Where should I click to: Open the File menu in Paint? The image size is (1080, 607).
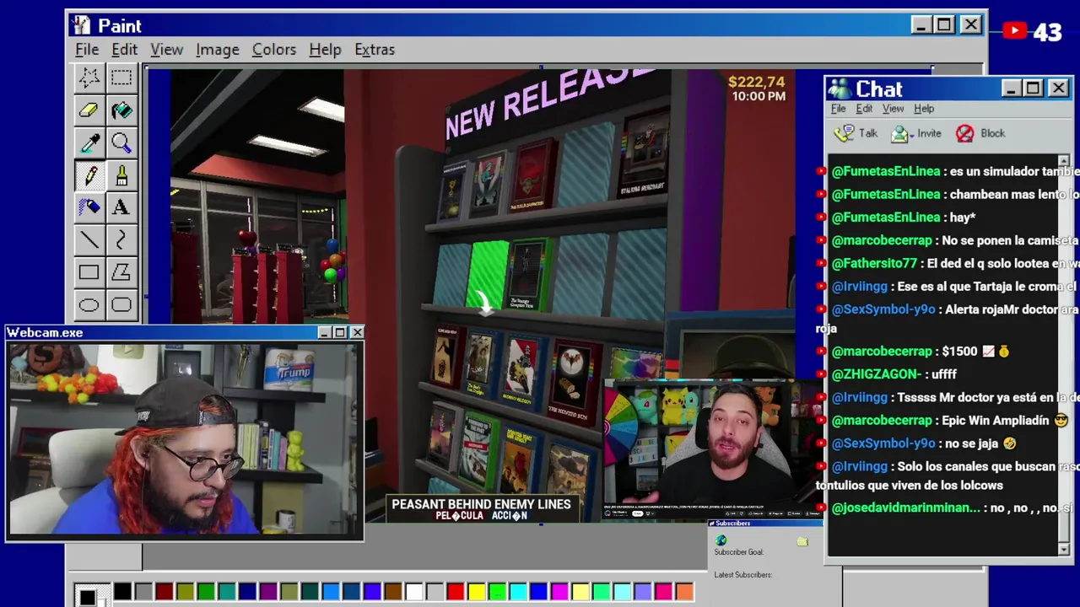[87, 50]
